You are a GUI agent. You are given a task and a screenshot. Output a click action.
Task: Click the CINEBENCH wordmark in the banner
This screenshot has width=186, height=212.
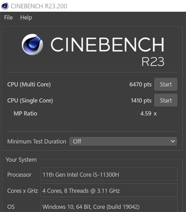pos(108,44)
